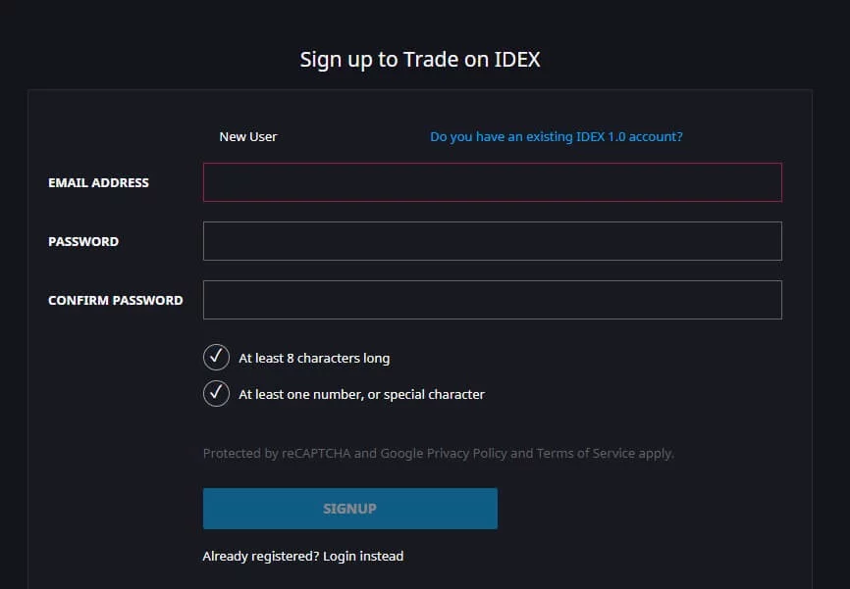
Task: Click 'At least one number, or special character' text
Action: [x=361, y=395]
